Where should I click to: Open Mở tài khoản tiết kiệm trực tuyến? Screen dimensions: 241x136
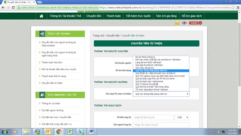coord(59,69)
